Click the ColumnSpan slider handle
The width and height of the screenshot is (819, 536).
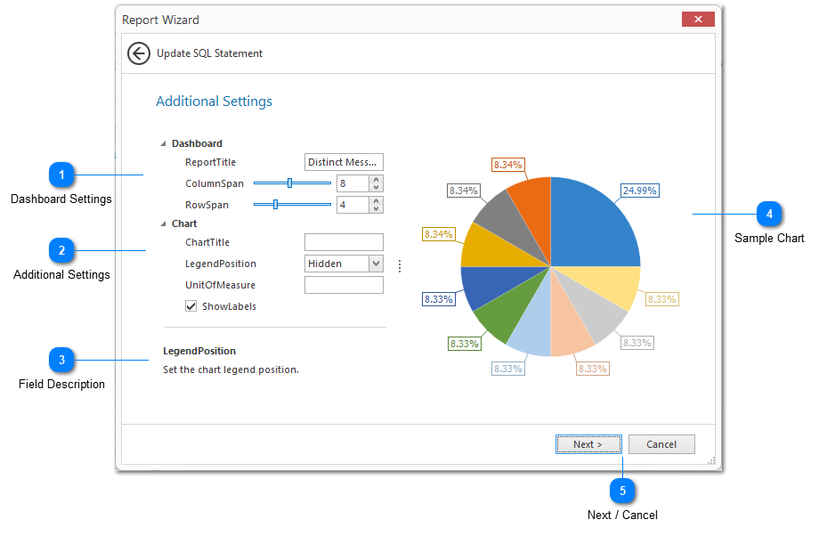tap(289, 183)
